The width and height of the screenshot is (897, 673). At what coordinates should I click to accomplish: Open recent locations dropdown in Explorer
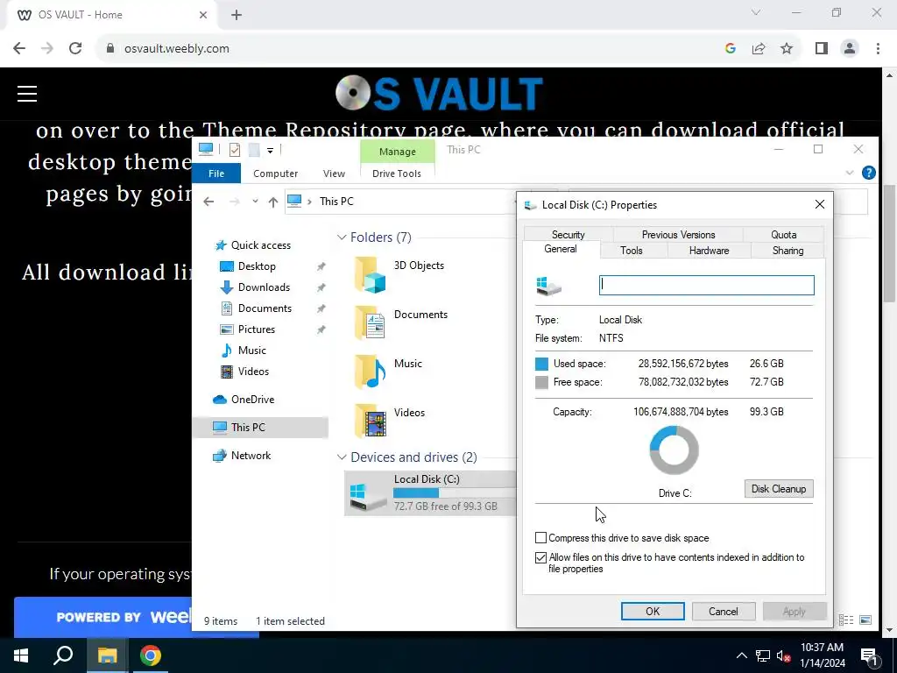pos(255,202)
